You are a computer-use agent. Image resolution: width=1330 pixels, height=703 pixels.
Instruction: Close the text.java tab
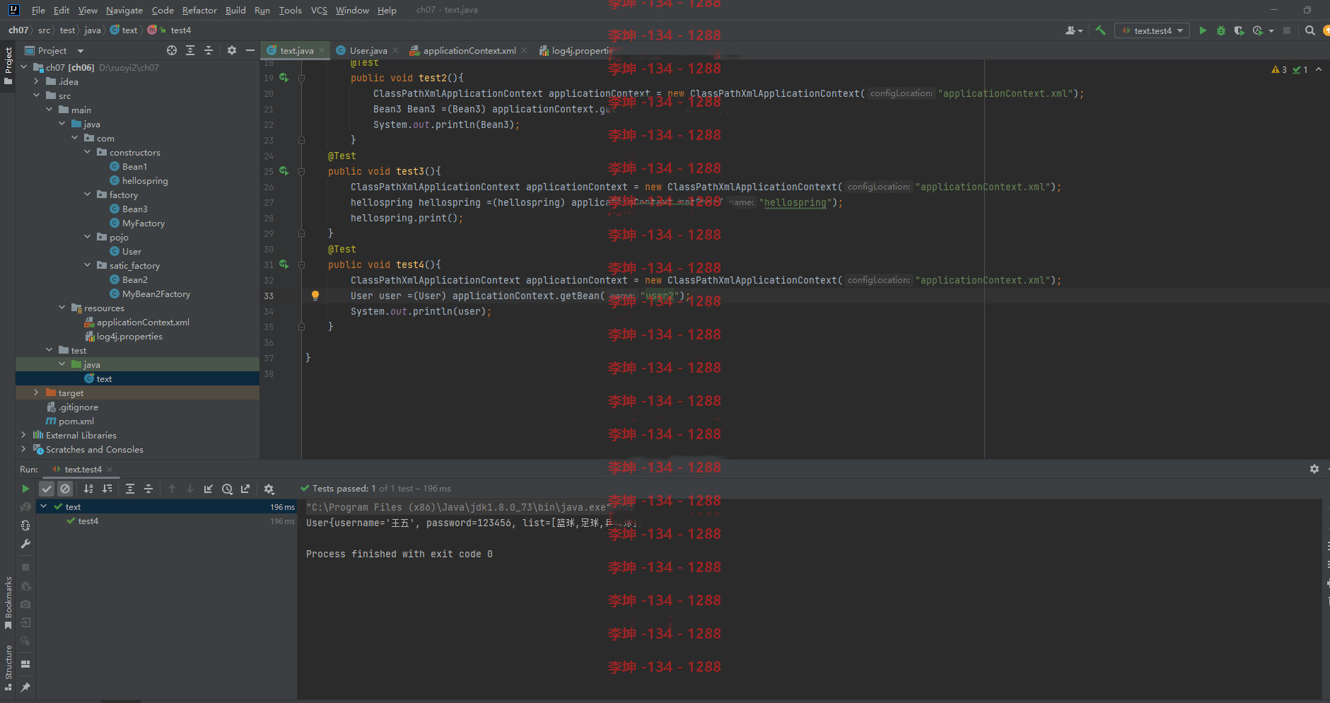pyautogui.click(x=322, y=50)
